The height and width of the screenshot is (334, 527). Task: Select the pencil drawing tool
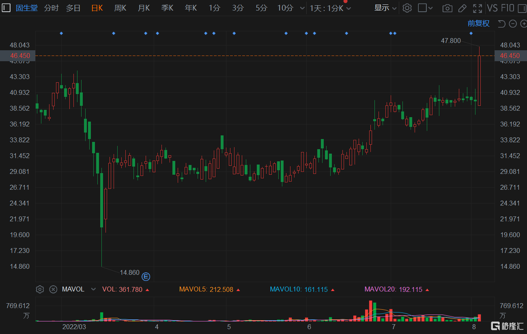(x=462, y=8)
